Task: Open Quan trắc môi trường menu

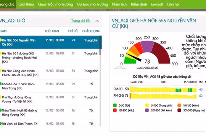Action: [55, 4]
